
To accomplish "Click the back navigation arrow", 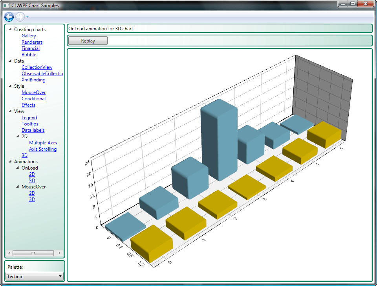I will [9, 17].
